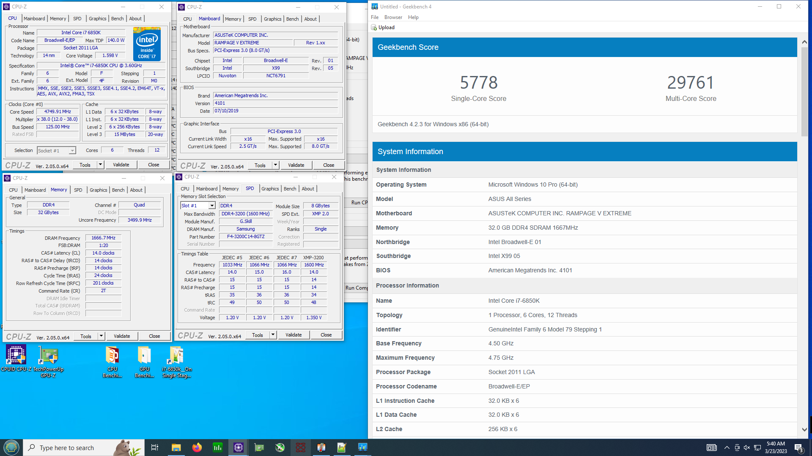Switch to Geekbench via its taskbar icon
This screenshot has height=456, width=812.
pos(362,448)
